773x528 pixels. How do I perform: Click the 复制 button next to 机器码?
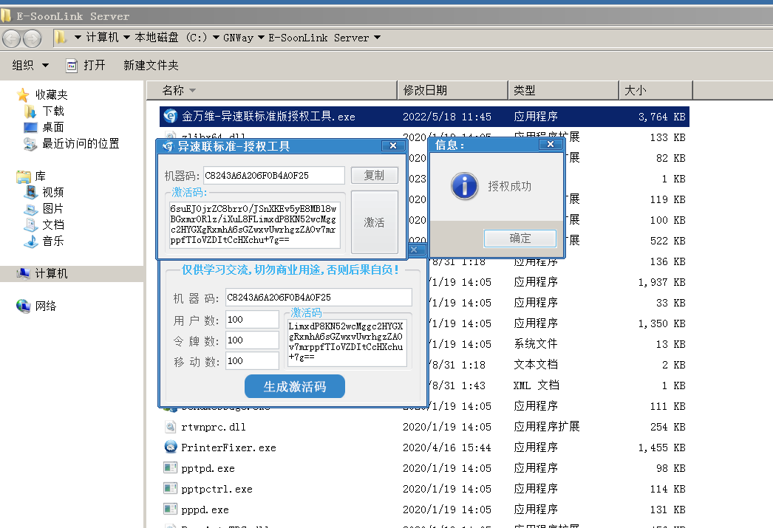click(374, 175)
